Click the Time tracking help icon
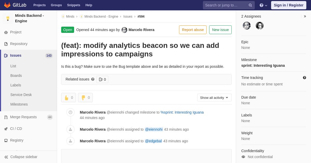This screenshot has height=163, width=311. pyautogui.click(x=305, y=78)
